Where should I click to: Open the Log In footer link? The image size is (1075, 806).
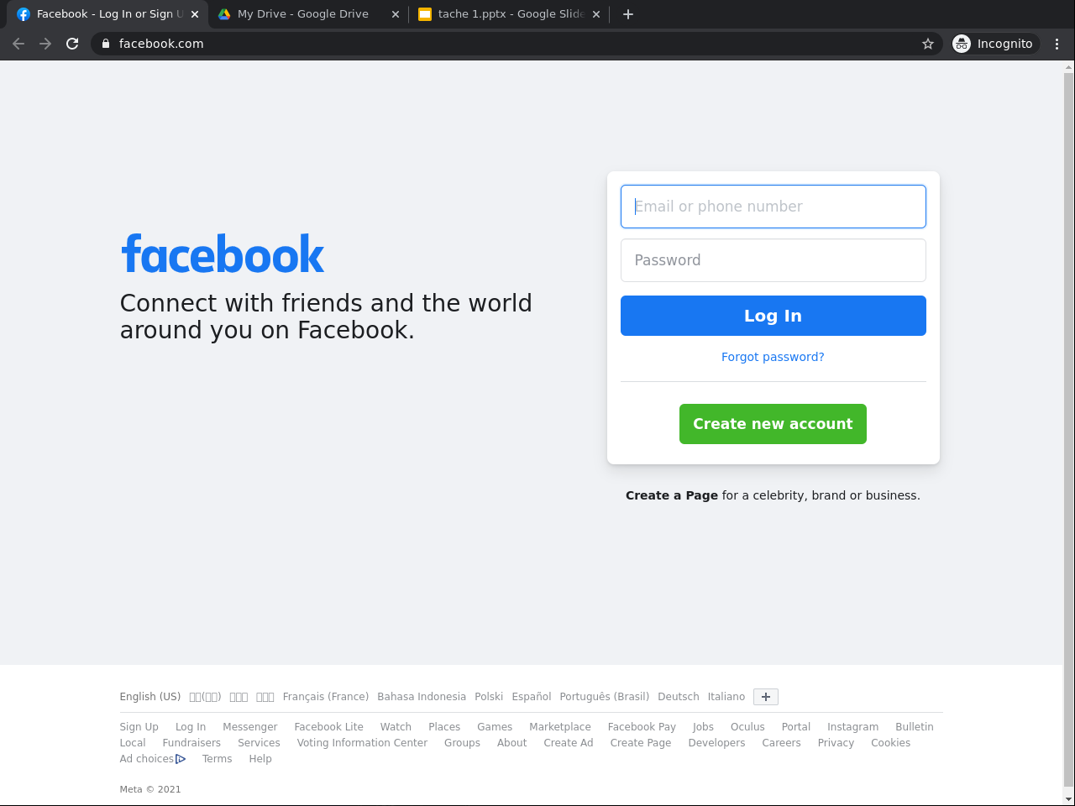point(191,727)
